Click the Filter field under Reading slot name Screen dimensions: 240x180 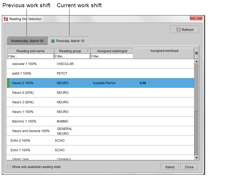(x=30, y=56)
